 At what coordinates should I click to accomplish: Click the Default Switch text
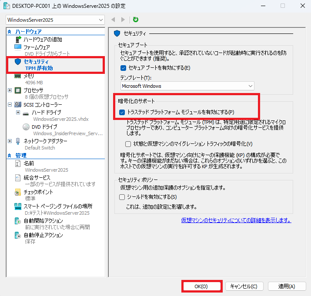pos(40,148)
